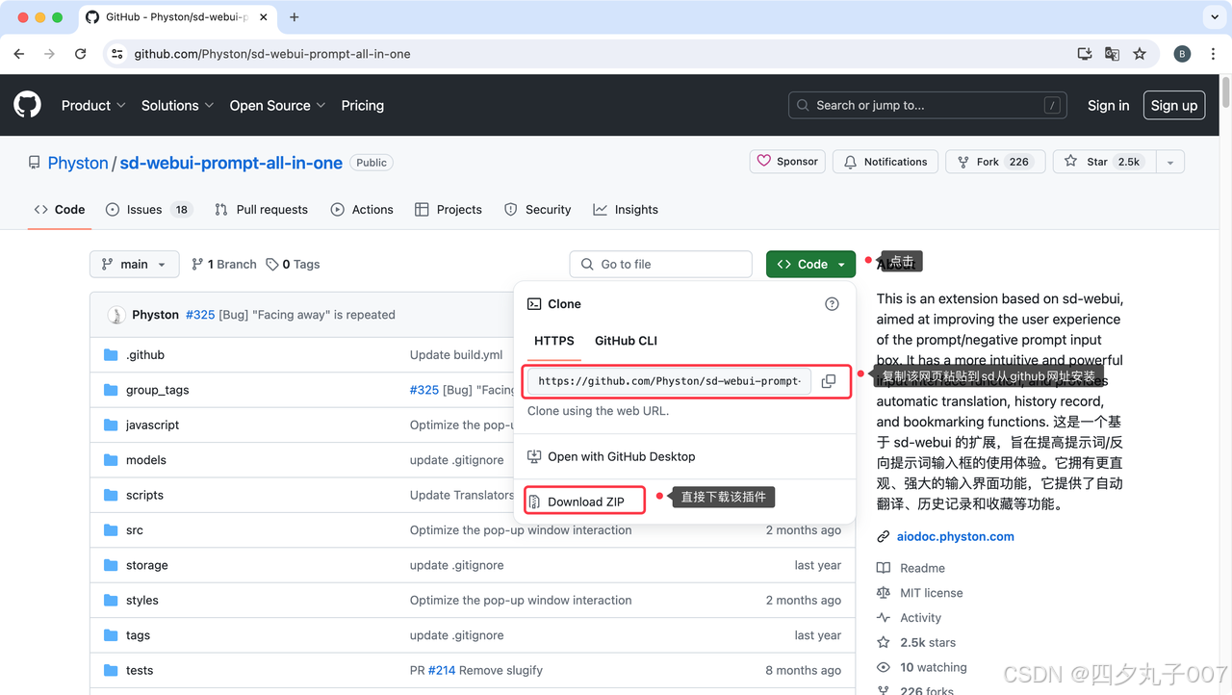
Task: Select the GitHub CLI clone tab
Action: [x=626, y=341]
